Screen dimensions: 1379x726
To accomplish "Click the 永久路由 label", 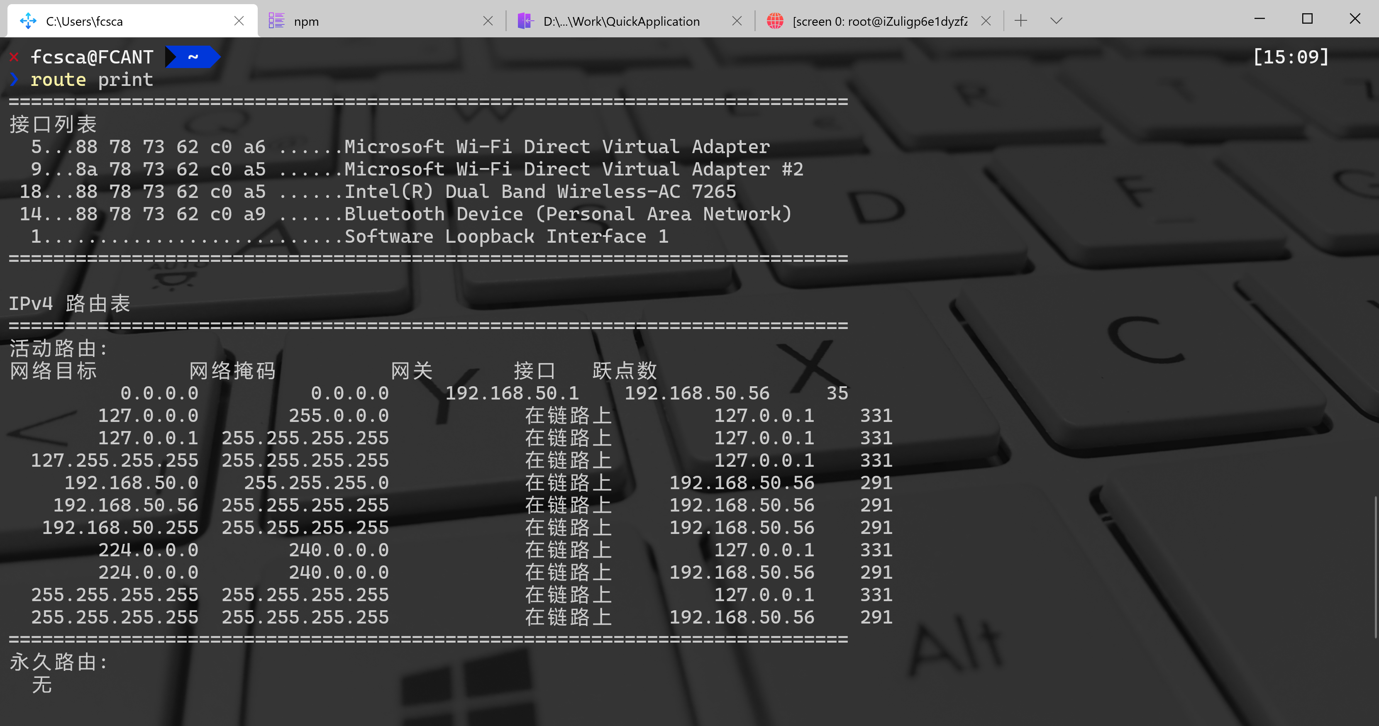I will tap(59, 663).
